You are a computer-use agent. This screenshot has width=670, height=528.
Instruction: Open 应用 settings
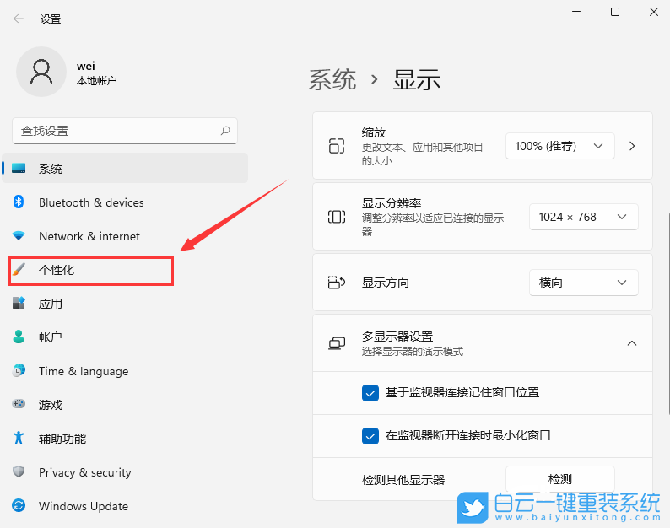(125, 304)
